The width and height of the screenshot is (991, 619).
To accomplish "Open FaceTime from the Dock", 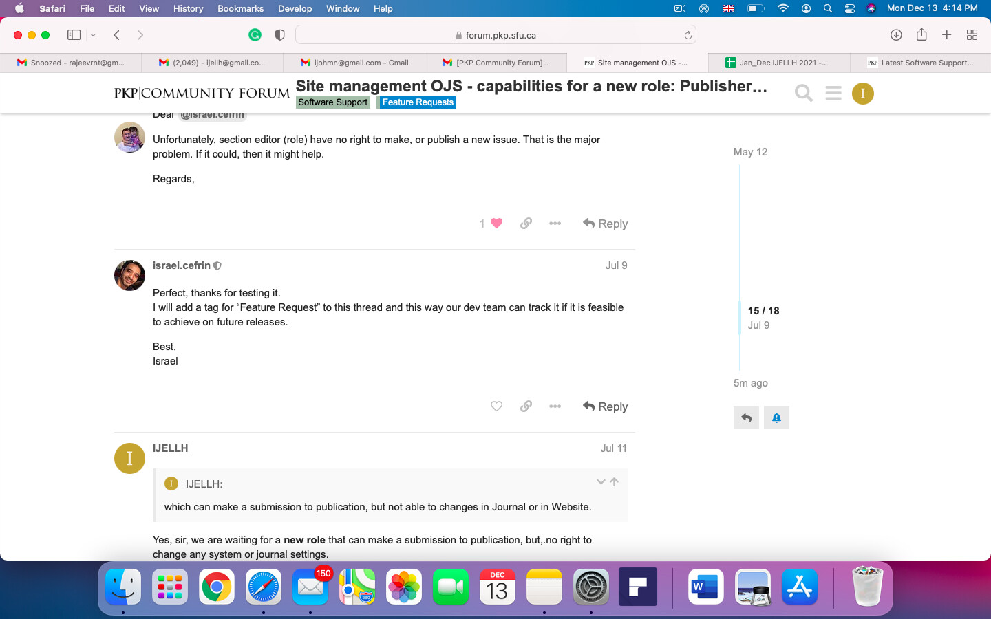I will [451, 587].
